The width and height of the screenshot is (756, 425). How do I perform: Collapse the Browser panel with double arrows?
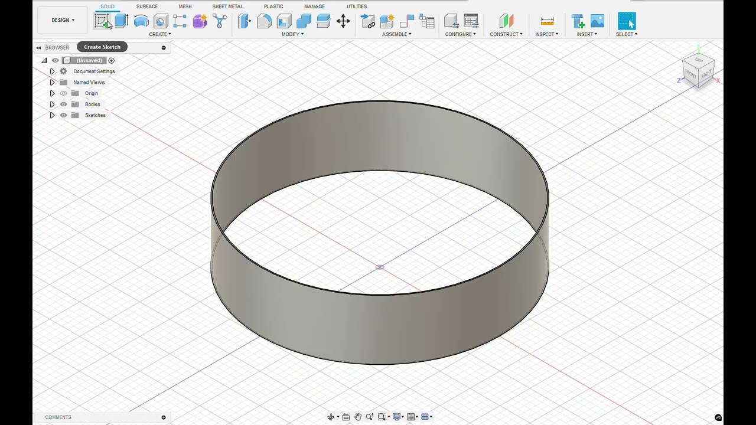point(39,48)
